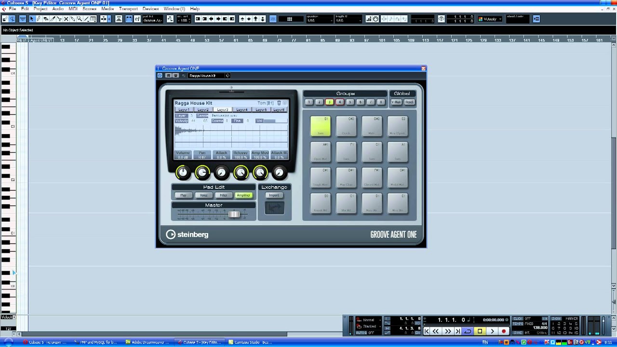Open the File menu

(x=13, y=9)
